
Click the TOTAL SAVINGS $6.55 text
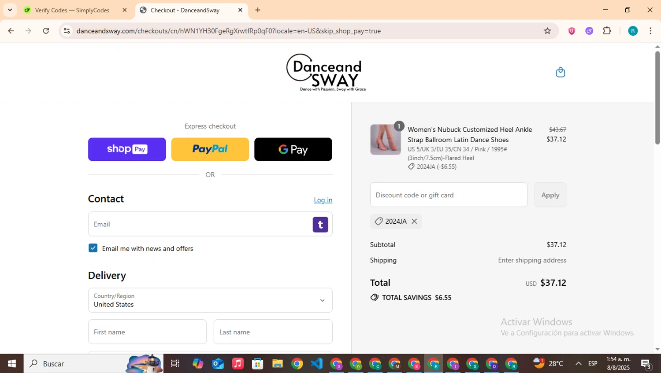(x=416, y=298)
